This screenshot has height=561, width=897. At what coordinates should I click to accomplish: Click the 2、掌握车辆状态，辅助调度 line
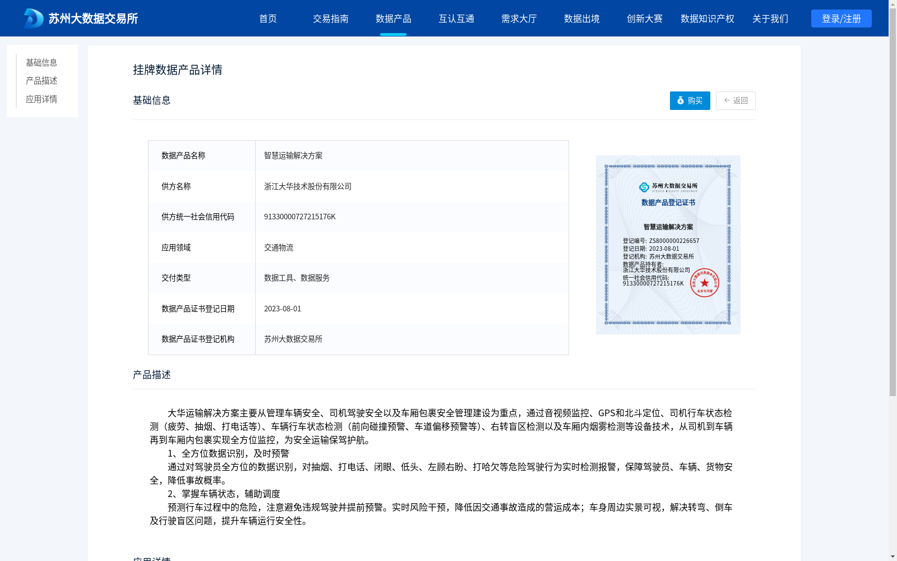224,494
